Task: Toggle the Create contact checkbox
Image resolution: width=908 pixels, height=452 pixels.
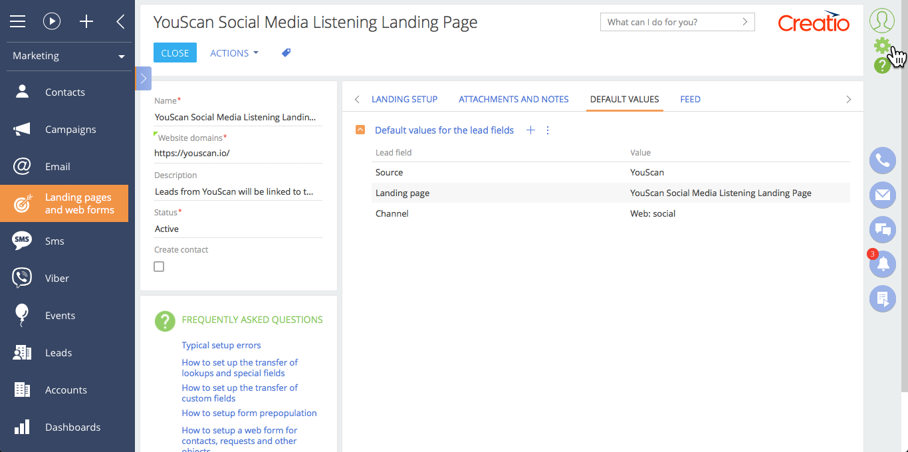Action: [x=159, y=267]
